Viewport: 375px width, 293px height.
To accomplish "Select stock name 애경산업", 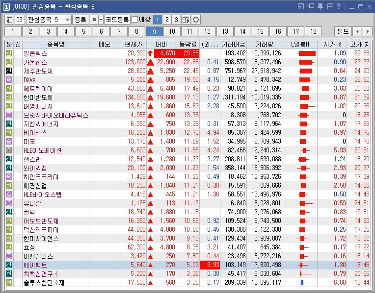I will click(35, 186).
